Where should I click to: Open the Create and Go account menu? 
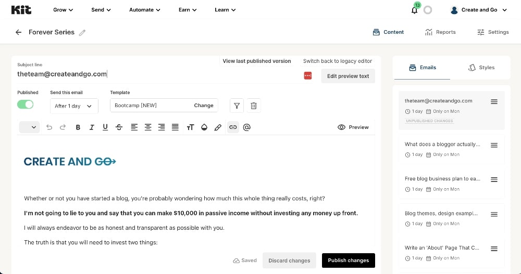[x=478, y=10]
